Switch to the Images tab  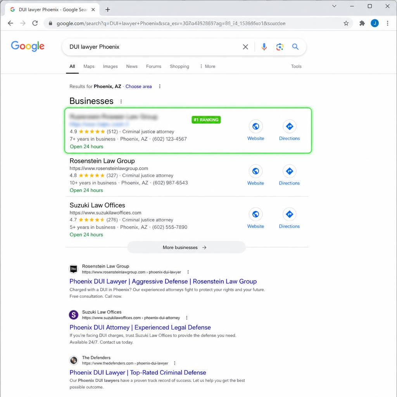110,66
